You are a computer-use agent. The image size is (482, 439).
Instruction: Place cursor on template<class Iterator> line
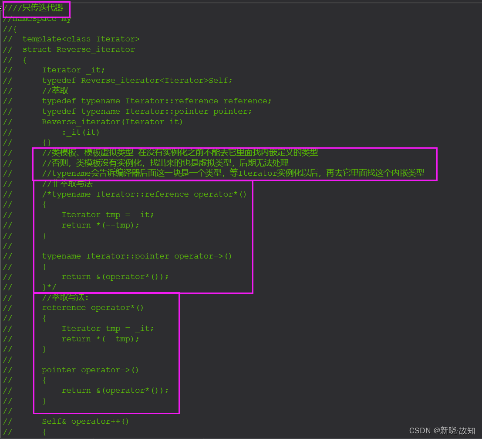click(x=81, y=39)
